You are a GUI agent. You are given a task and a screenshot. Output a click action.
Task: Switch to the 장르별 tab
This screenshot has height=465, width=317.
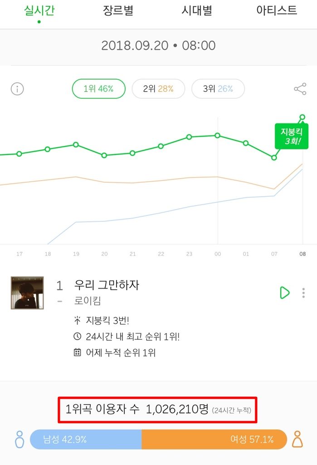click(x=118, y=11)
